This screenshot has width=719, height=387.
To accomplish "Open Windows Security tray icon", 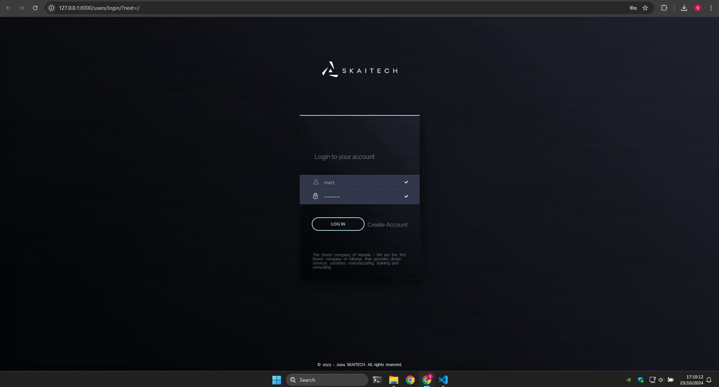I will pyautogui.click(x=641, y=380).
